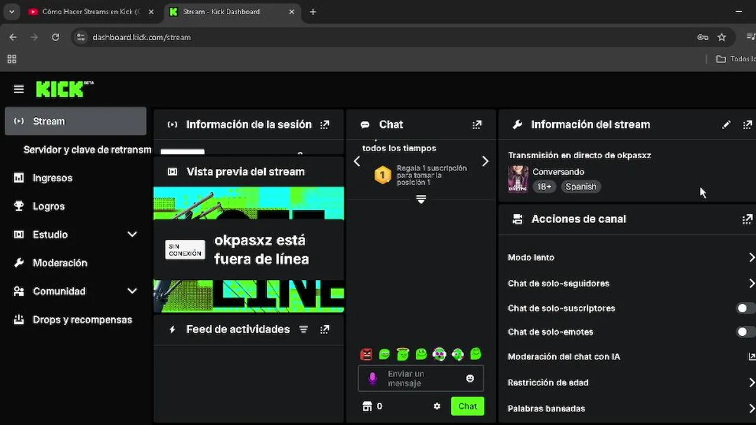The width and height of the screenshot is (756, 425).
Task: Open site information icon in address bar
Action: [x=82, y=37]
